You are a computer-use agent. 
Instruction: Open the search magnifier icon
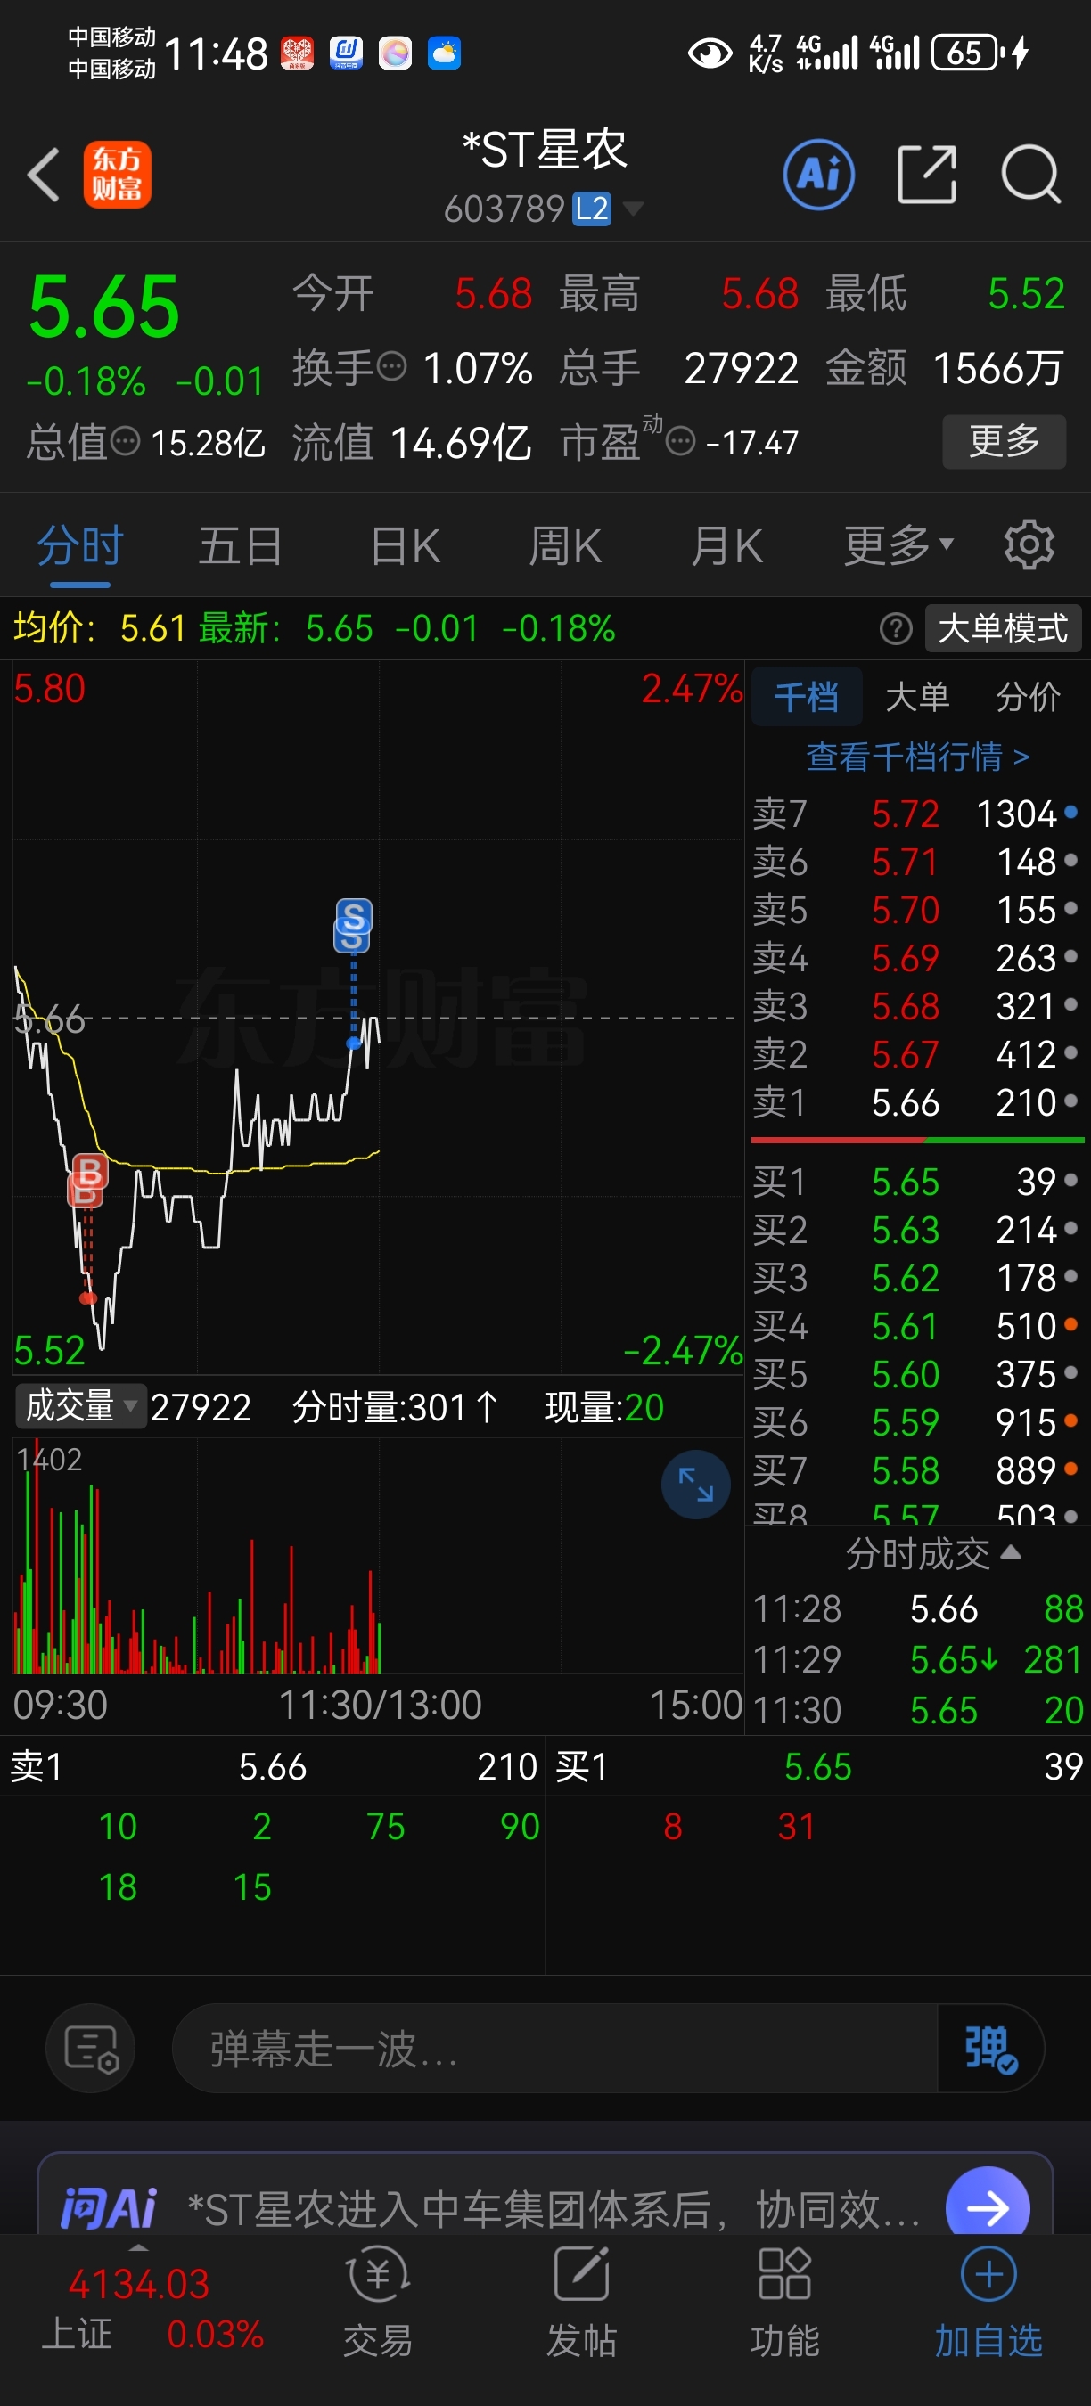click(x=1030, y=175)
